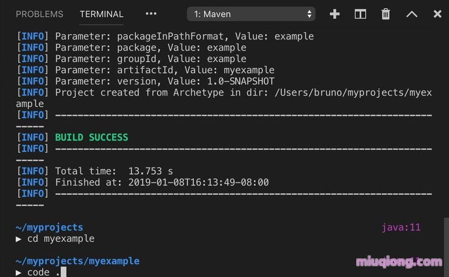Click the green BUILD SUCCESS text

point(92,137)
